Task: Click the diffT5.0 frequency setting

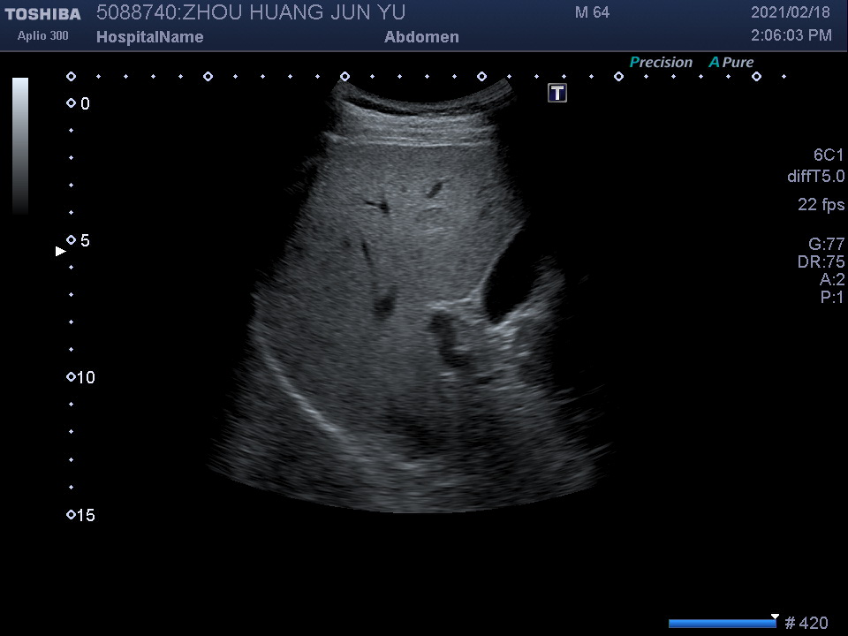Action: pyautogui.click(x=815, y=177)
